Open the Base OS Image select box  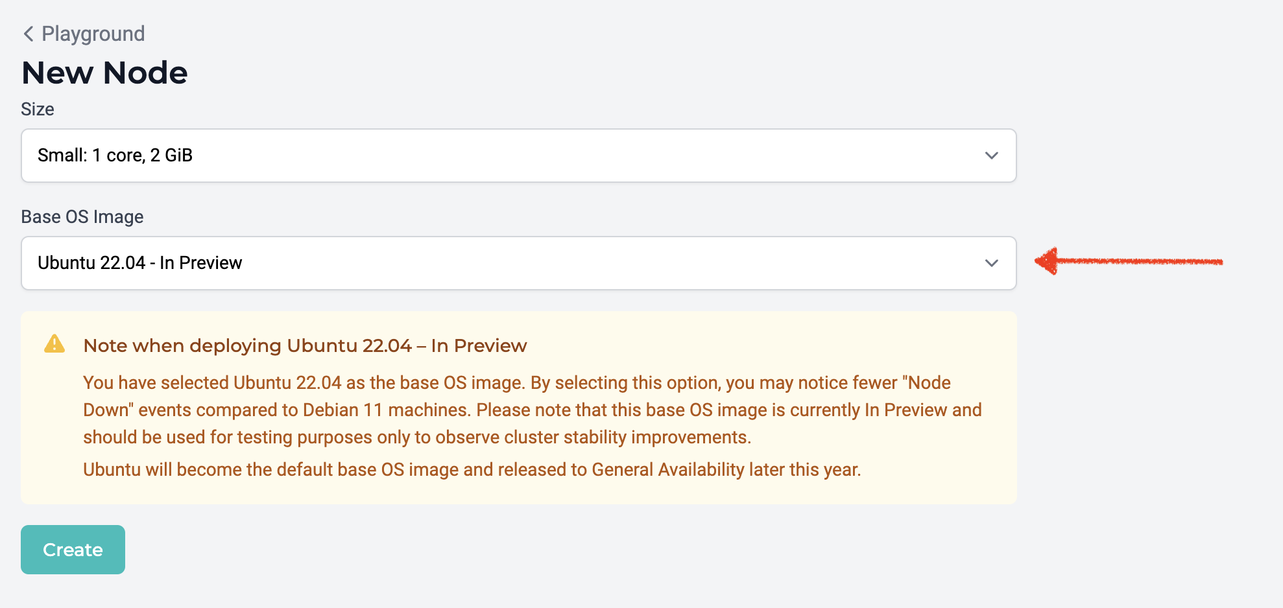pyautogui.click(x=518, y=263)
